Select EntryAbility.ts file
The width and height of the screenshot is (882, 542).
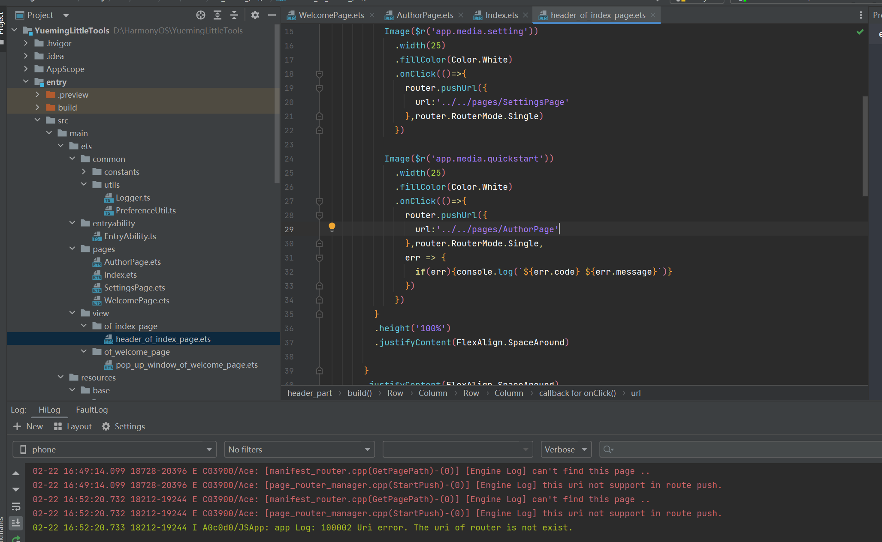130,236
